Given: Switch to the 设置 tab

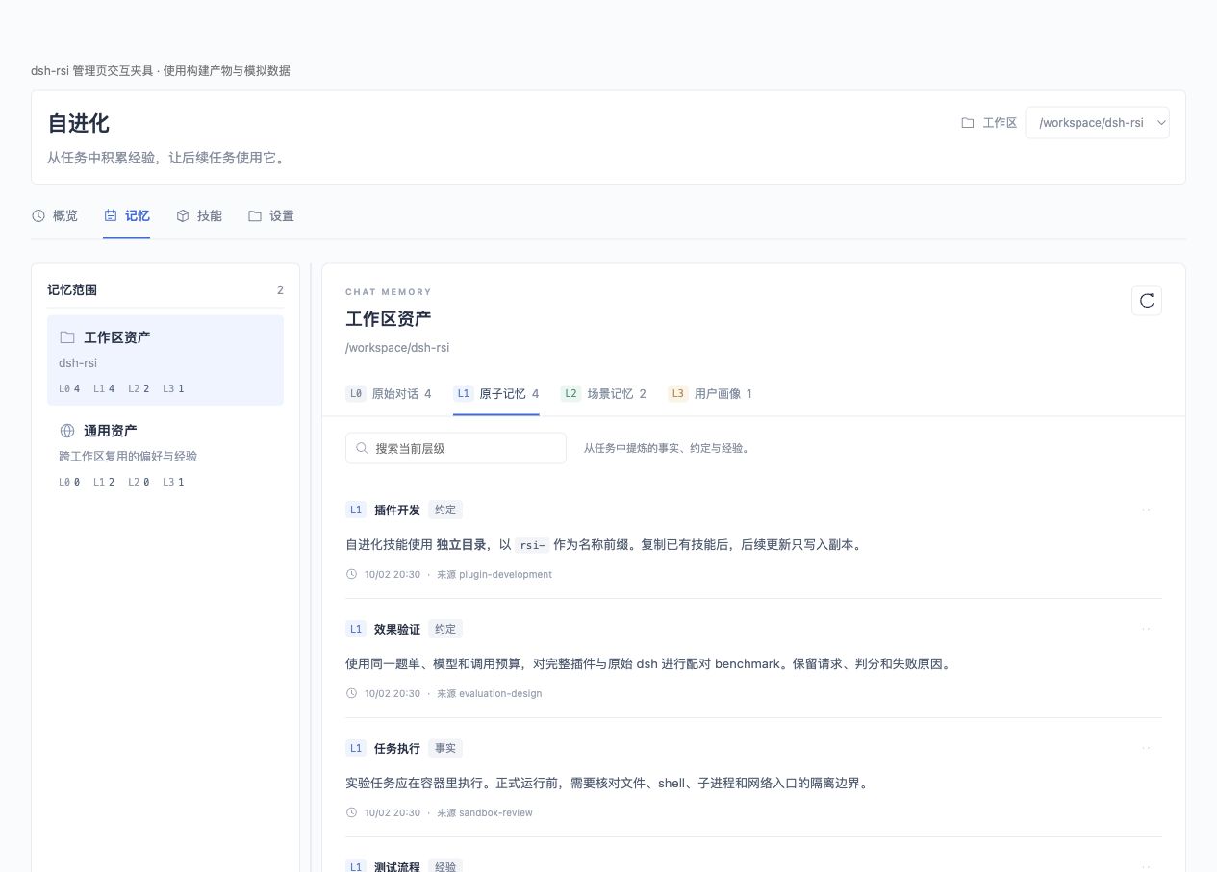Looking at the screenshot, I should pyautogui.click(x=271, y=215).
